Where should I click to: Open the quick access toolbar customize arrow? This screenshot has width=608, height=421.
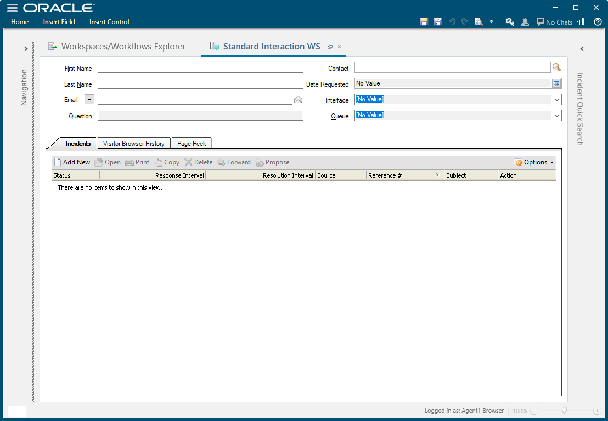click(491, 22)
